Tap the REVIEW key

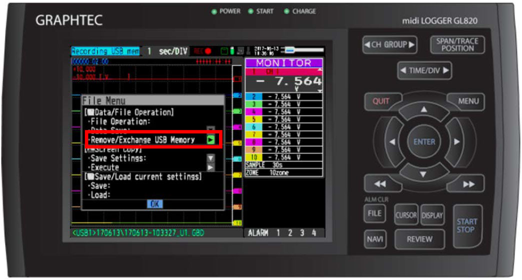[419, 239]
